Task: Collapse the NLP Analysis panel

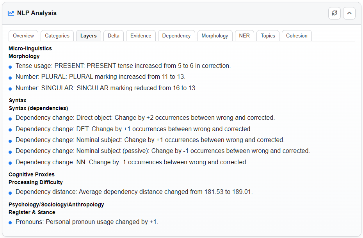Action: 349,13
